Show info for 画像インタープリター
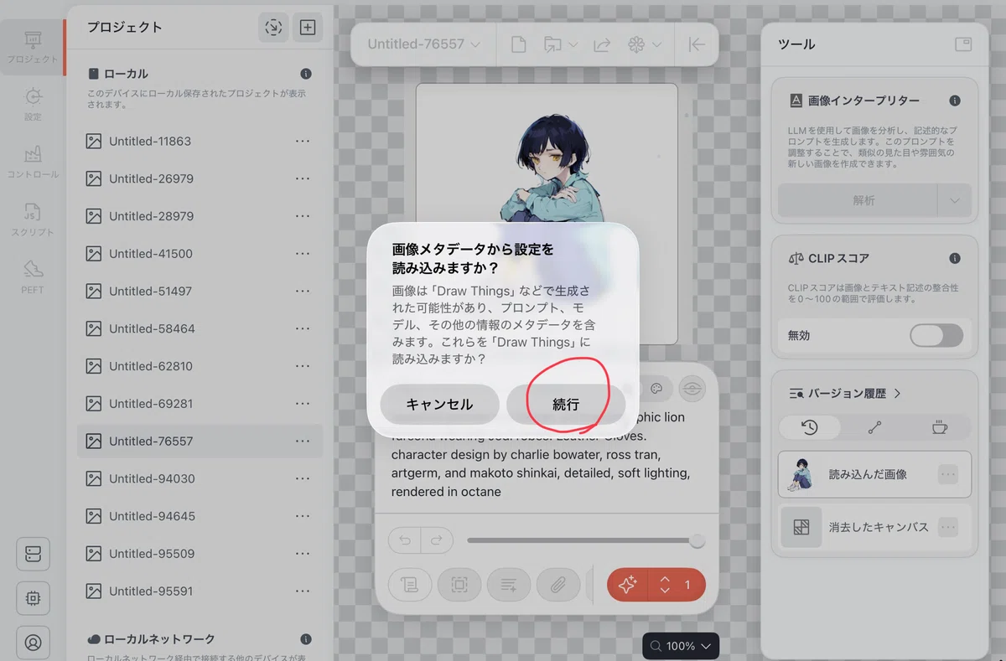The image size is (1006, 661). point(955,101)
